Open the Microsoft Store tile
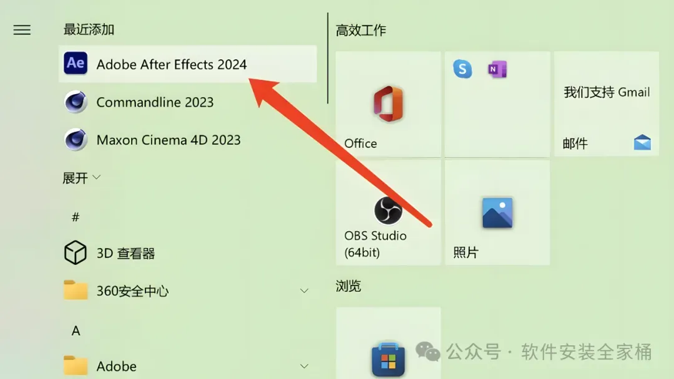 point(388,343)
